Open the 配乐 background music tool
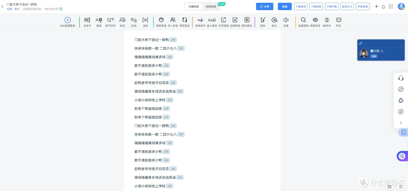The image size is (408, 191). [x=274, y=22]
